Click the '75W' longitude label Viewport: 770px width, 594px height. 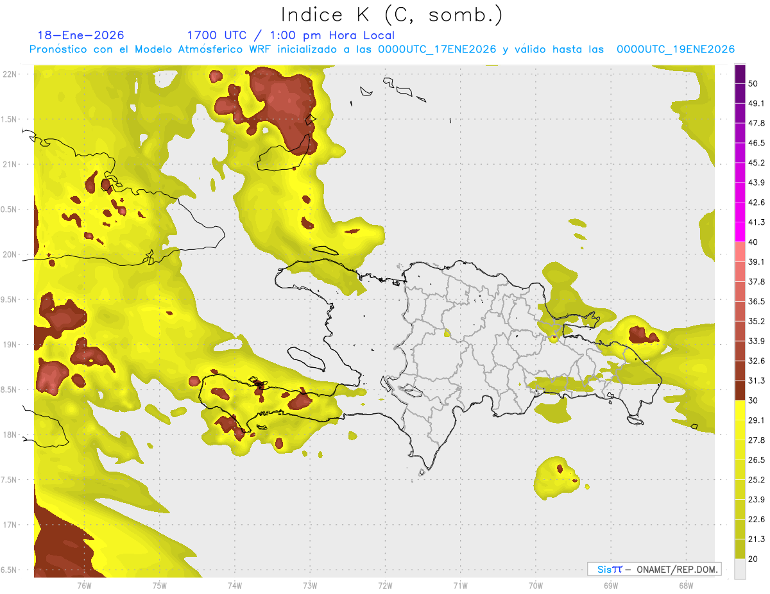159,585
